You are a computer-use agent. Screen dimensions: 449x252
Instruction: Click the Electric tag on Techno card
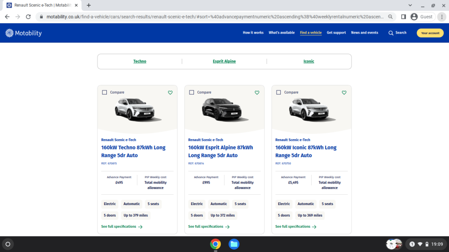coord(110,204)
